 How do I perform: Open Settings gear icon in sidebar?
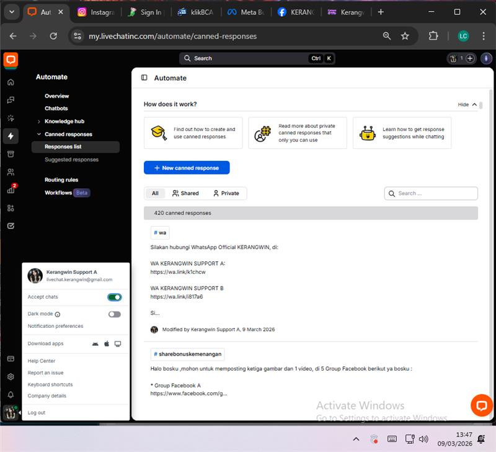pyautogui.click(x=11, y=377)
